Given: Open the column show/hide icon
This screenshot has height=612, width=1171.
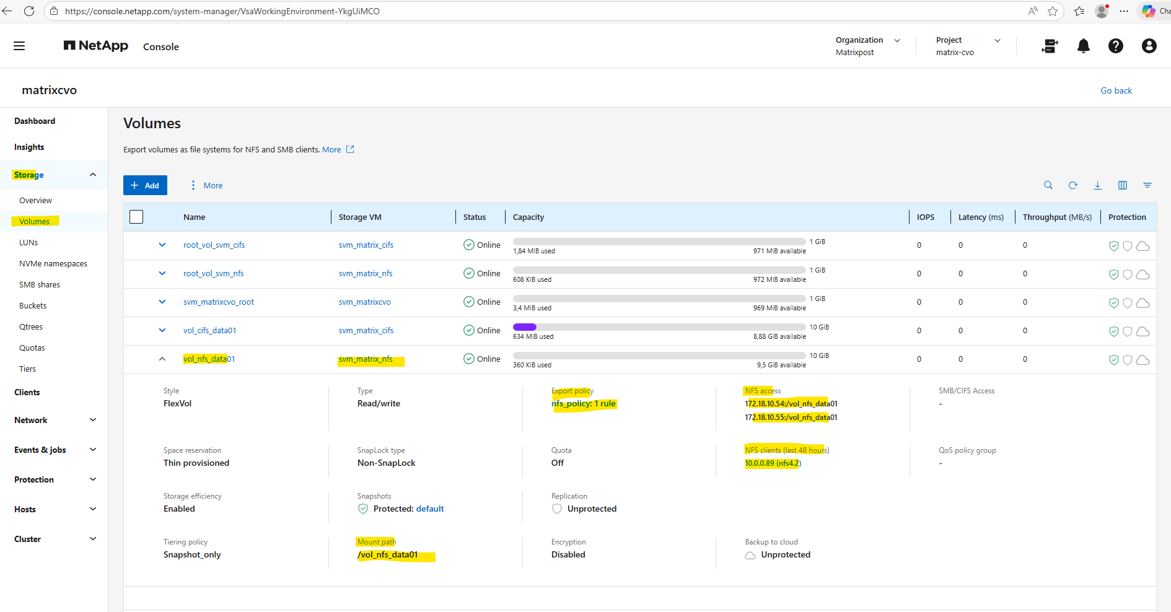Looking at the screenshot, I should 1122,185.
